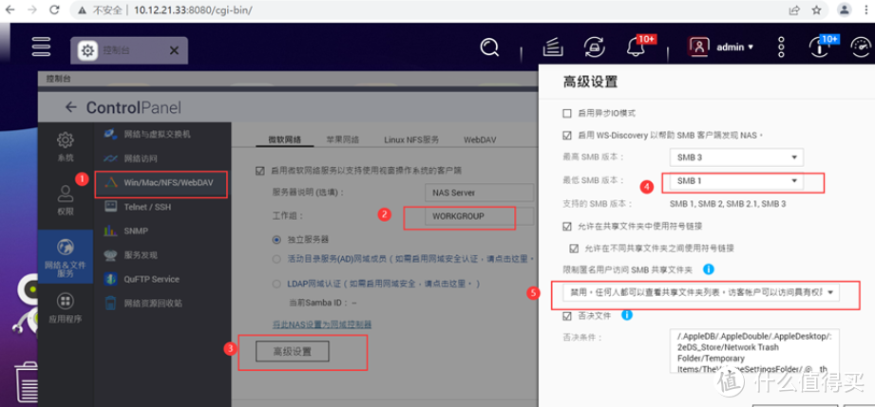This screenshot has height=407, width=875.
Task: Open Telnet / SSH menu item
Action: click(x=162, y=207)
